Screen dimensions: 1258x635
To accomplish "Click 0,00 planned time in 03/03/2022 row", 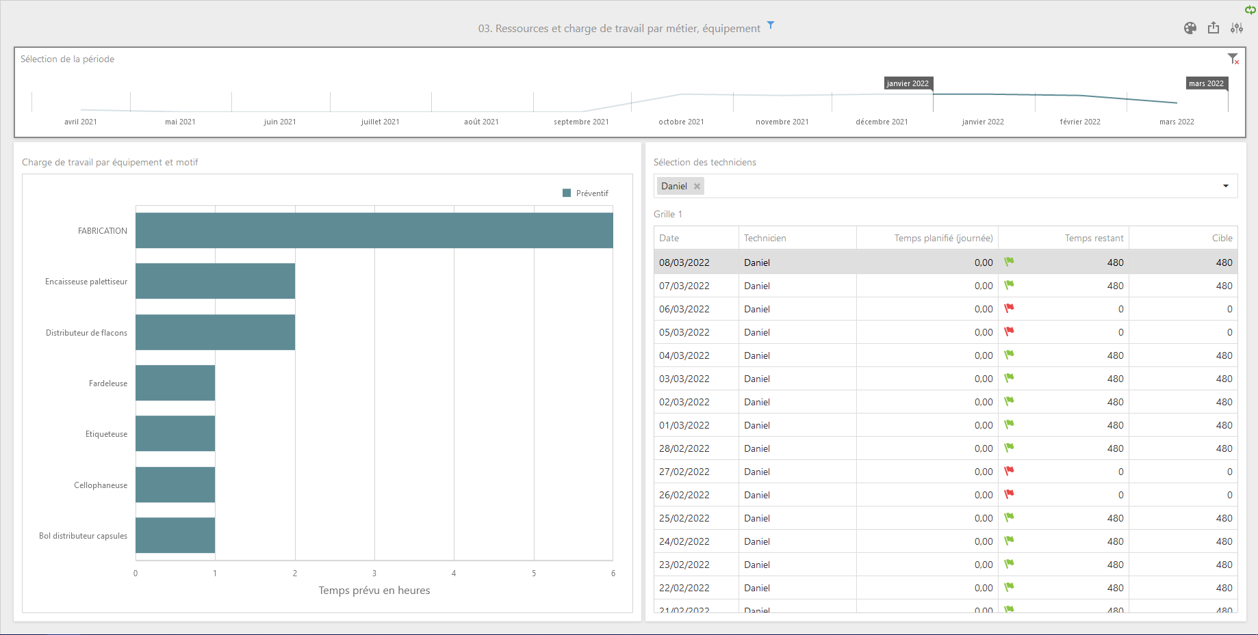I will coord(984,379).
